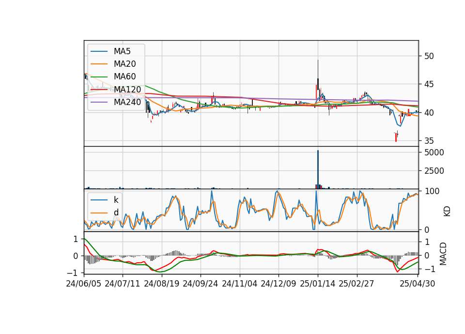Screen dimensions: 465x334
Task: Click the lowest red candle near 35
Action: 396,137
